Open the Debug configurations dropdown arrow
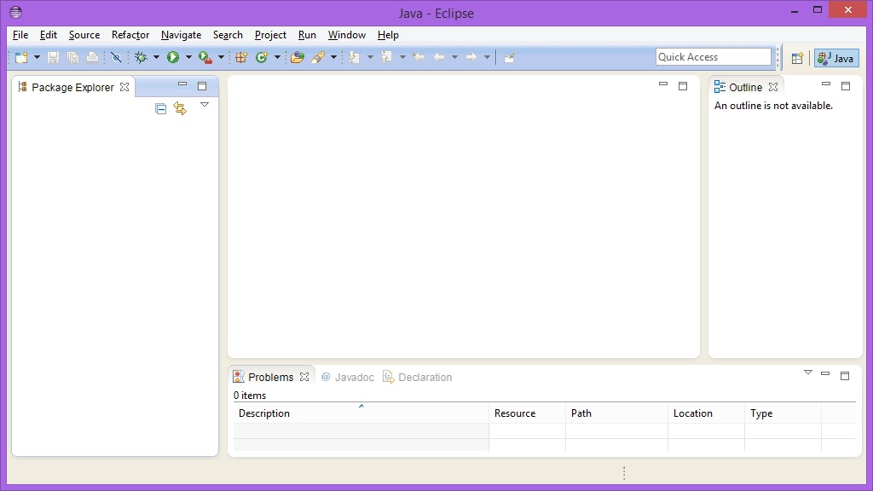This screenshot has width=873, height=491. (x=156, y=57)
